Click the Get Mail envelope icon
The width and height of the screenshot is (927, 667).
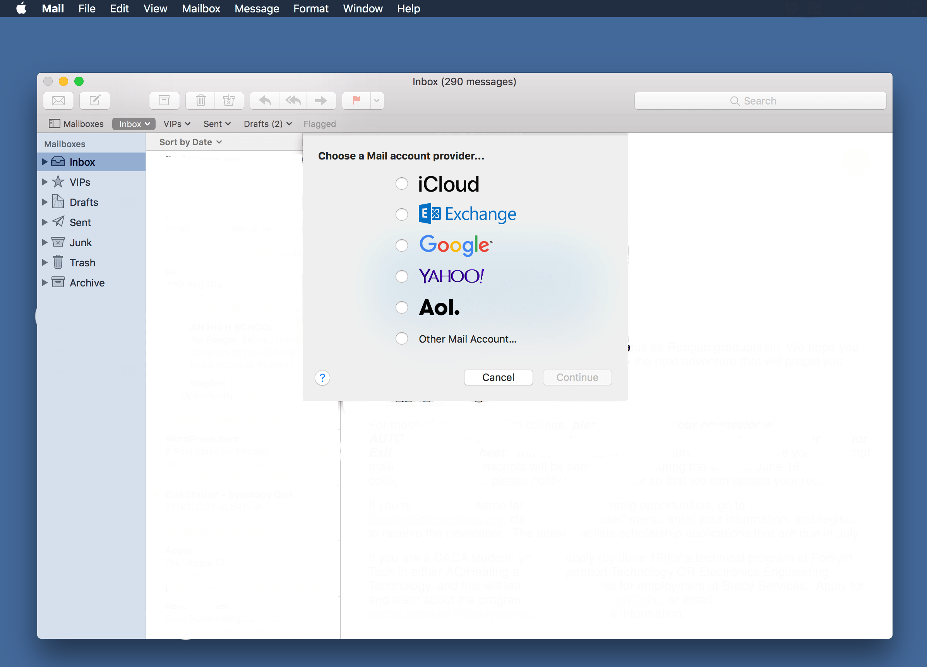[58, 101]
